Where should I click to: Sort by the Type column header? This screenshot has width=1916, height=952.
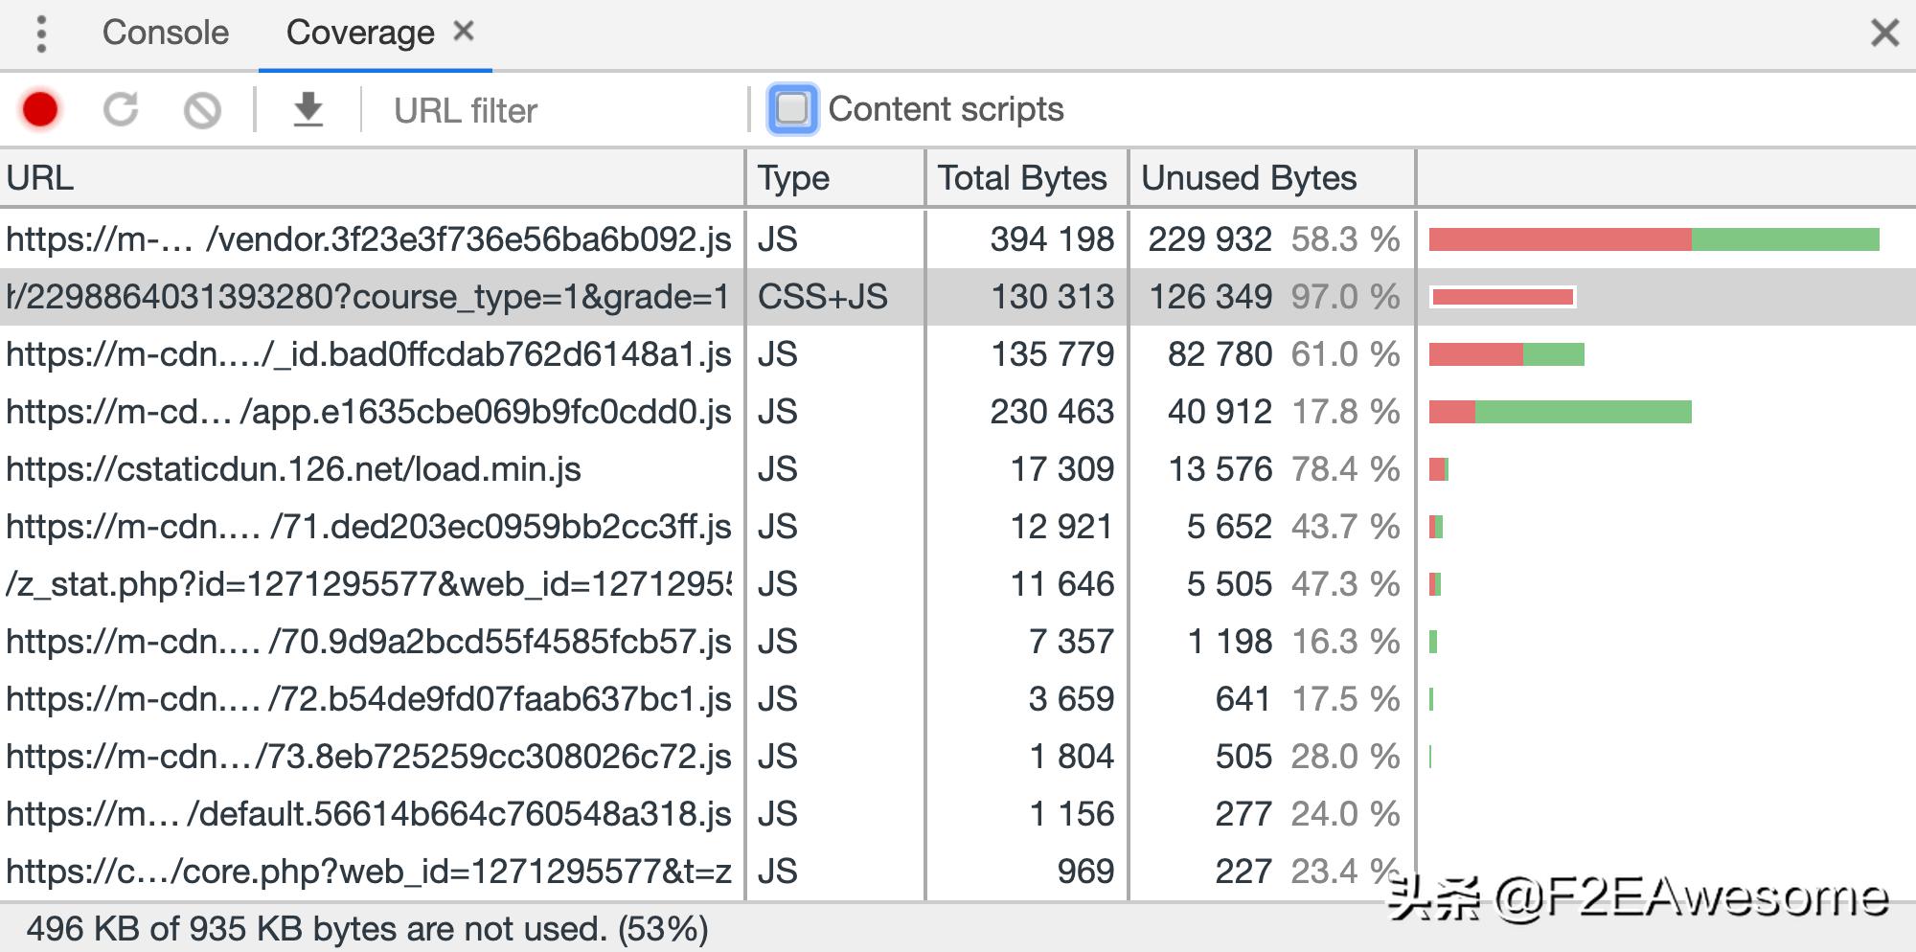click(834, 178)
